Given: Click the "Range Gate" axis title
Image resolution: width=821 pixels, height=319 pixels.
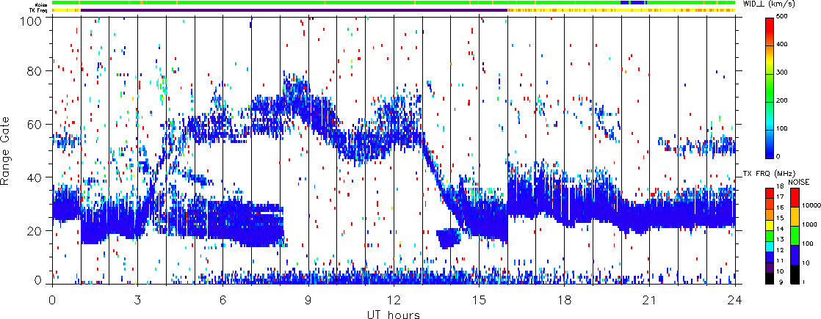Looking at the screenshot, I should coord(7,152).
